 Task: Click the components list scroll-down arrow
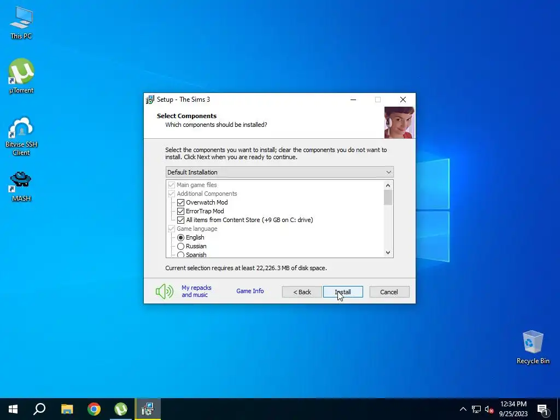coord(388,253)
